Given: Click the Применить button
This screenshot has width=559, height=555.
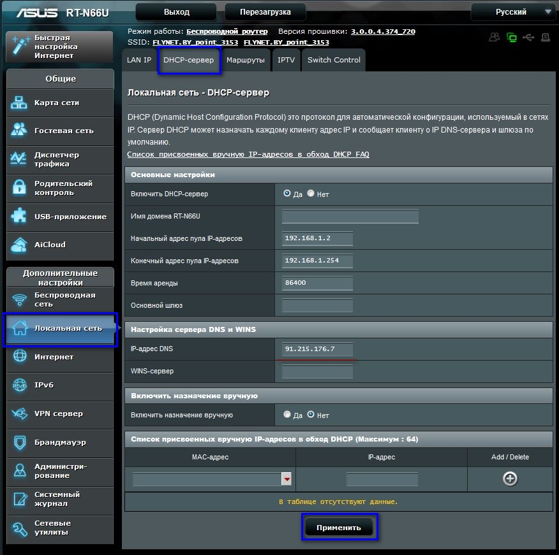Looking at the screenshot, I should [339, 528].
